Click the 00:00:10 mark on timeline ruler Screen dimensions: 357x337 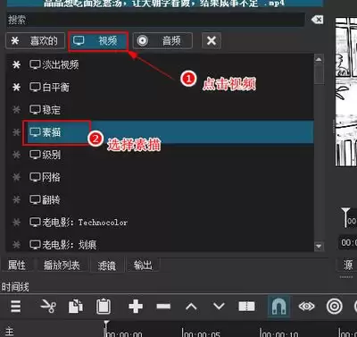[x=279, y=333]
